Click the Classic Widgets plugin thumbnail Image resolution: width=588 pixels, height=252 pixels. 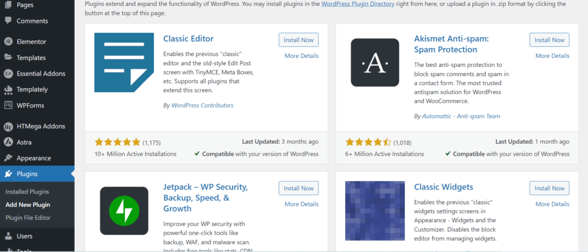375,211
